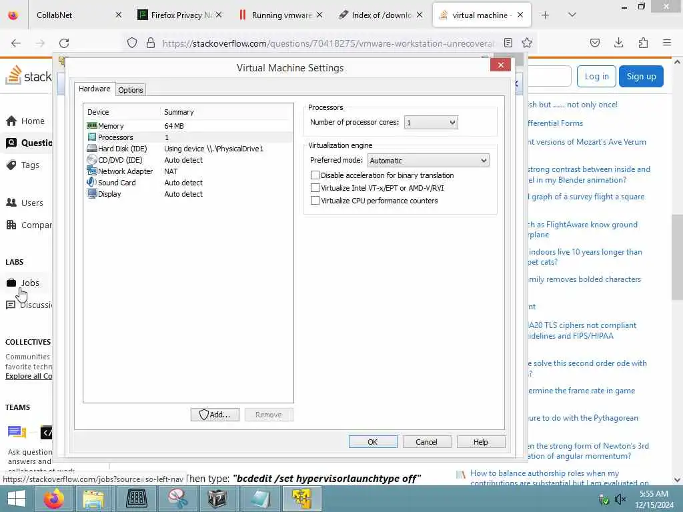Click the muted volume tray icon
This screenshot has height=512, width=683.
coord(620,499)
